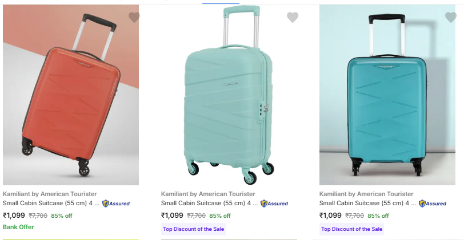Screen dimensions: 464x240
Task: Click Top Discount of the Sale on the mint suitcase
Action: pos(193,229)
